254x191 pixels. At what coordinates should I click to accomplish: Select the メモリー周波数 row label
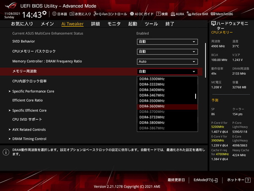pos(25,71)
